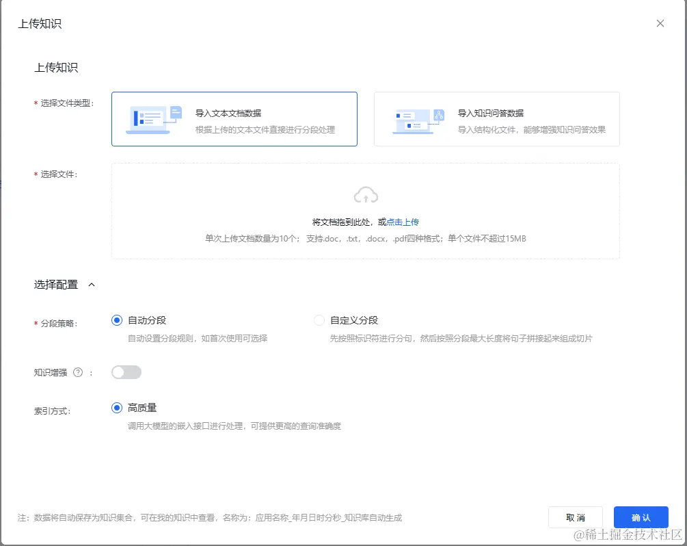Click the cloud upload icon in the file drop area

point(366,195)
